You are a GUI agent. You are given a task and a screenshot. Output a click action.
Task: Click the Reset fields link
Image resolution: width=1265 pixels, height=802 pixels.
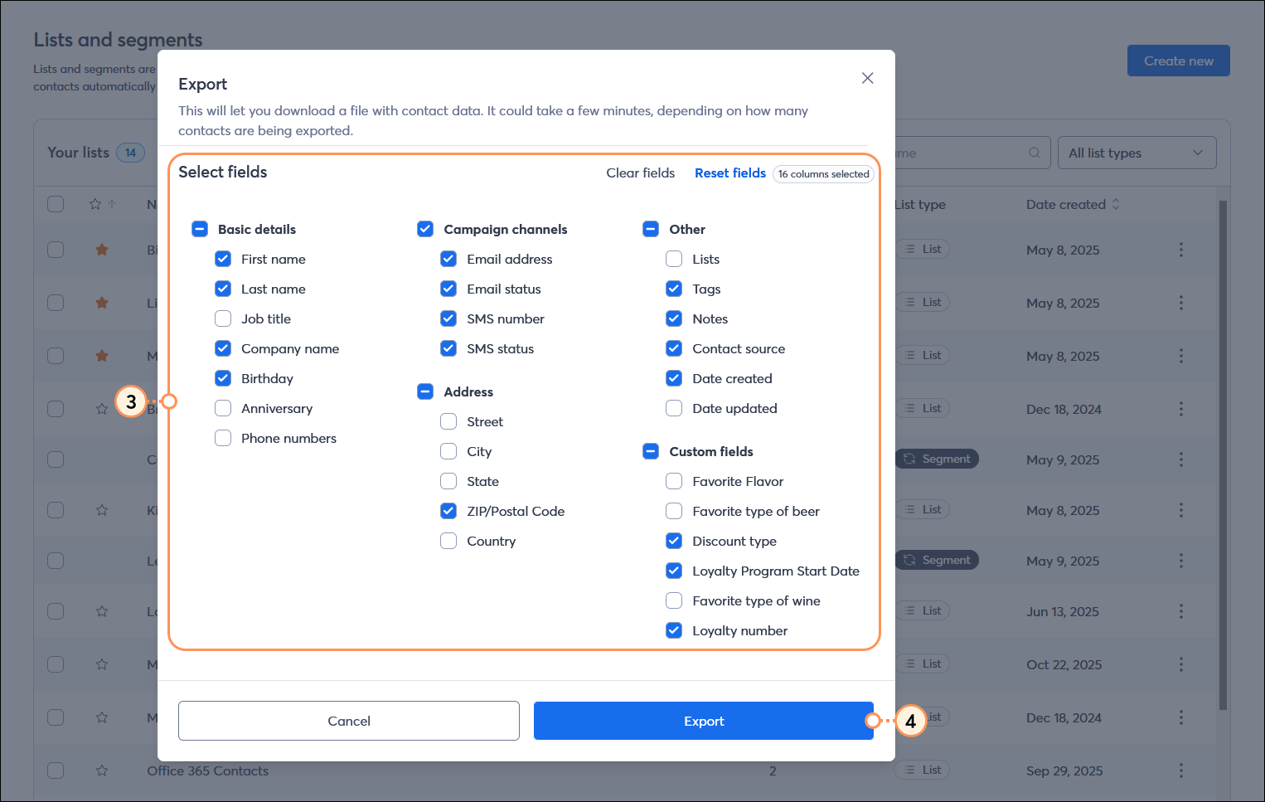[729, 173]
